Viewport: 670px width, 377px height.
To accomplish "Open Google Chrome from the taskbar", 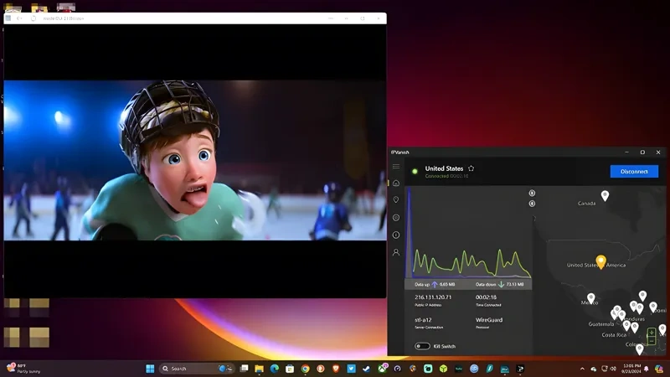I will (305, 369).
